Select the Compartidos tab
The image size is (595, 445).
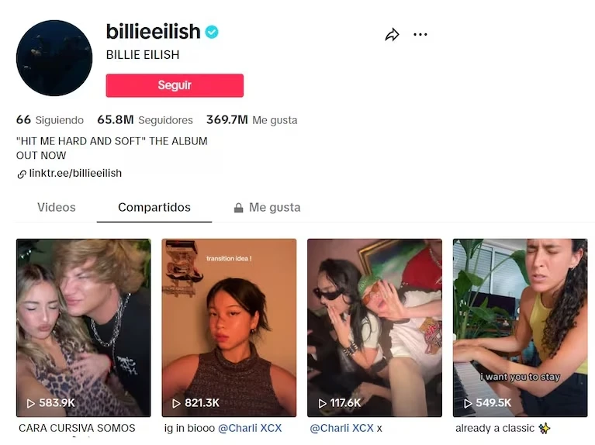[154, 207]
